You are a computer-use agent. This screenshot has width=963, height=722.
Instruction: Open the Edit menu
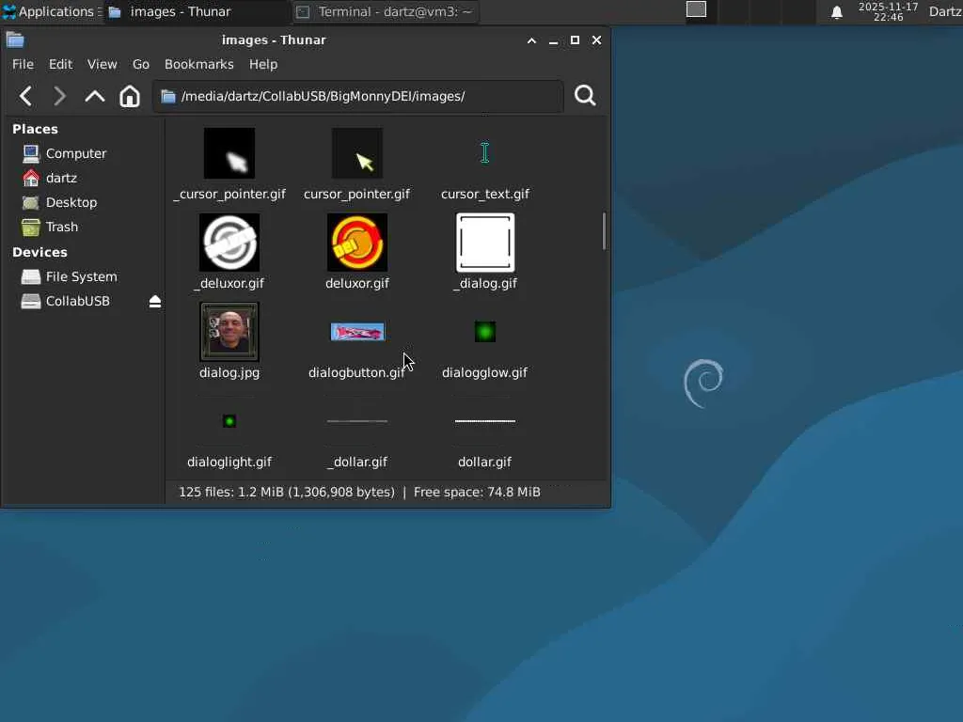click(x=60, y=65)
